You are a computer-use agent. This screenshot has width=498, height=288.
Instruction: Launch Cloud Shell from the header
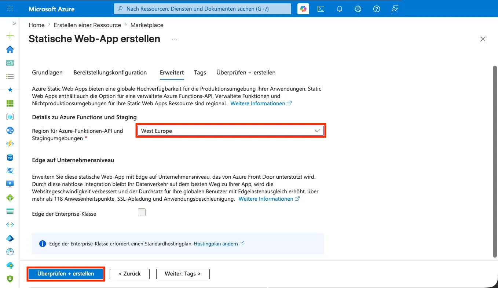(321, 9)
